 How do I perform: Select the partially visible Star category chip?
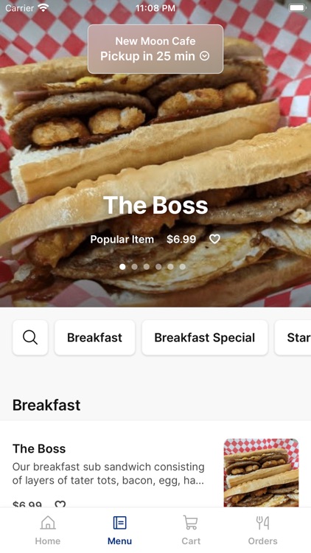tap(293, 338)
